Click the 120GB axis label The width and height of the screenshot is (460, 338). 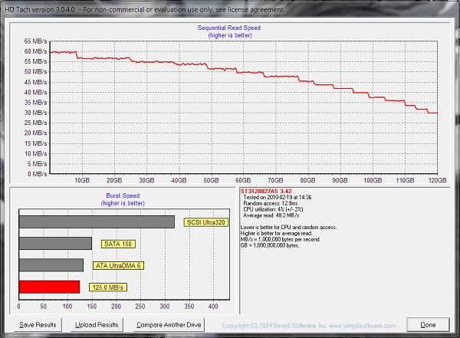click(x=438, y=180)
